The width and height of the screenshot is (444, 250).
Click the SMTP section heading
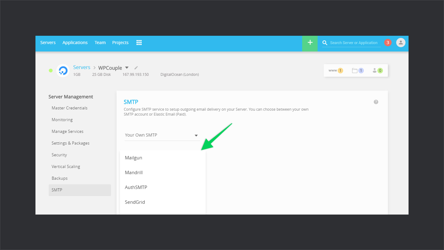coord(131,102)
